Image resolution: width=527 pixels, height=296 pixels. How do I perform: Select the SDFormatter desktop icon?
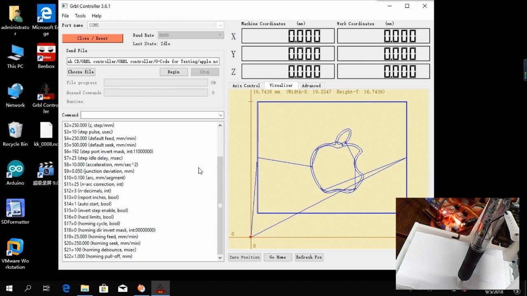click(15, 212)
